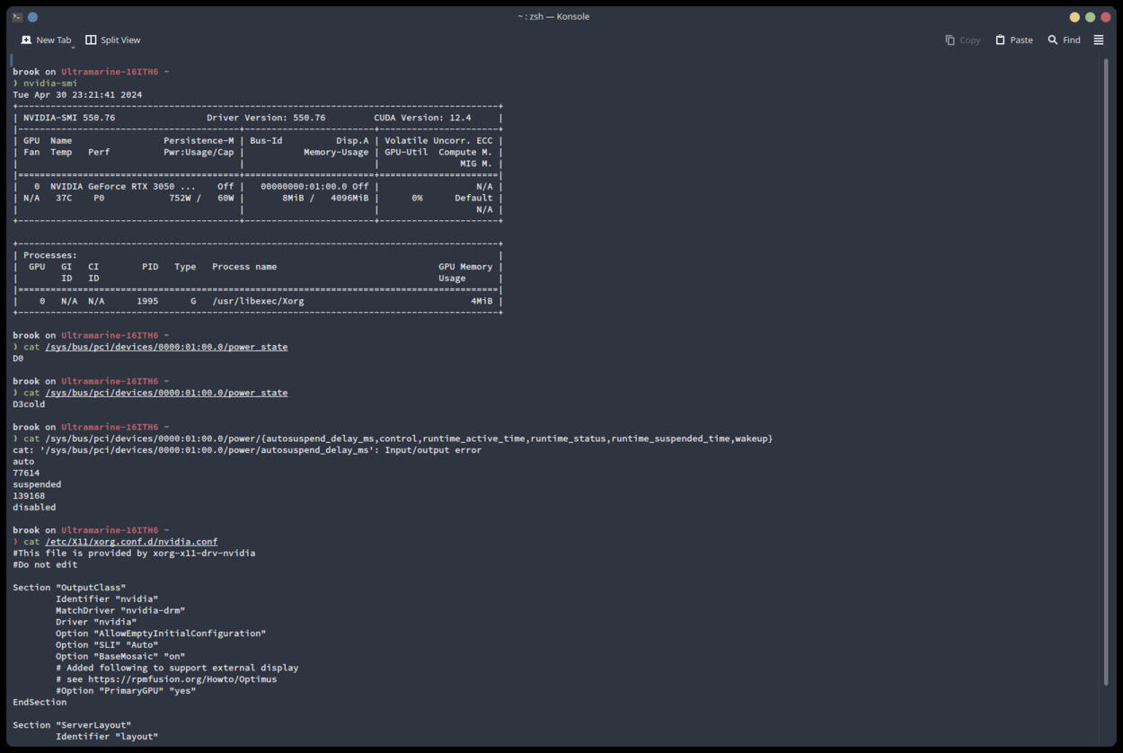The height and width of the screenshot is (753, 1123).
Task: Maximize the Konsole window
Action: coord(1090,17)
